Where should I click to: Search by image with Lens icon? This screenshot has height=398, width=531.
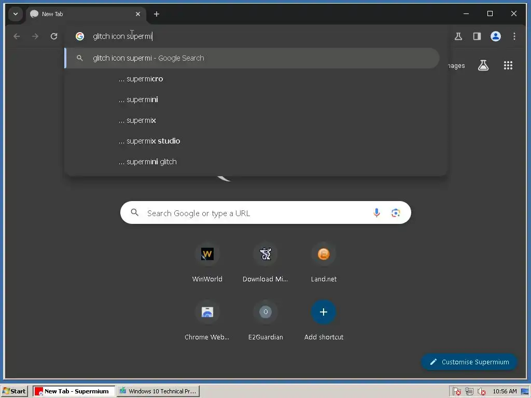pyautogui.click(x=396, y=212)
